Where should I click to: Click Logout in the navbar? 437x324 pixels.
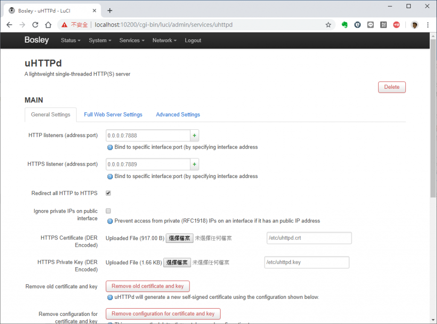[x=193, y=41]
